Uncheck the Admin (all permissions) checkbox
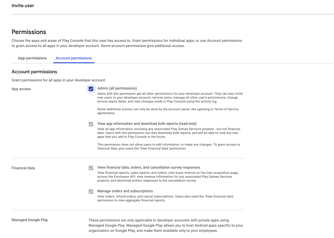 [91, 89]
